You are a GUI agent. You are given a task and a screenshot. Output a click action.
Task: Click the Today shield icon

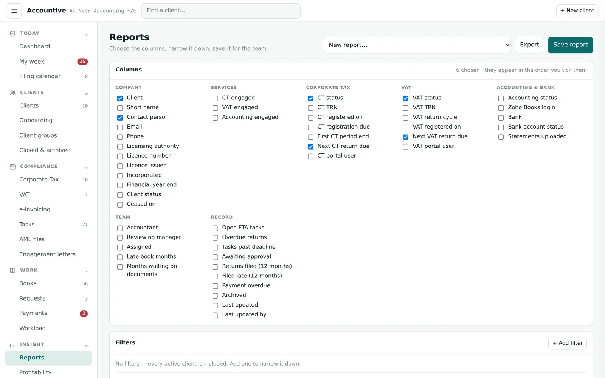(12, 34)
